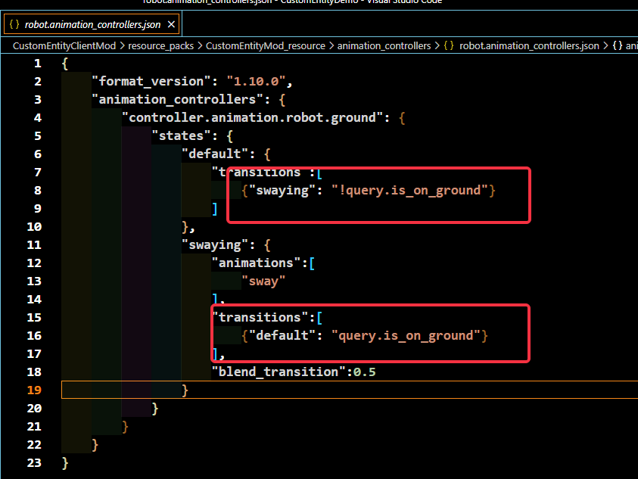Image resolution: width=638 pixels, height=479 pixels.
Task: Click line number 10 in the gutter
Action: (34, 227)
